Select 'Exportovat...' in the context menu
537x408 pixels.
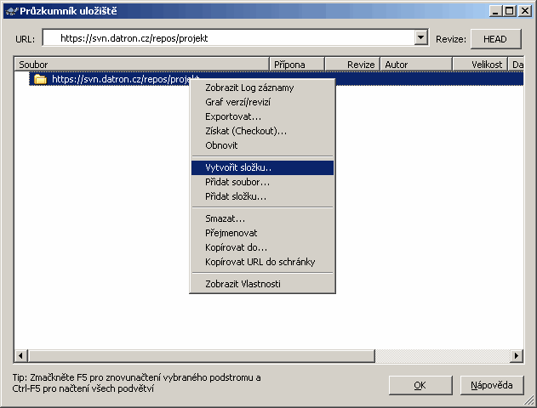pyautogui.click(x=233, y=116)
